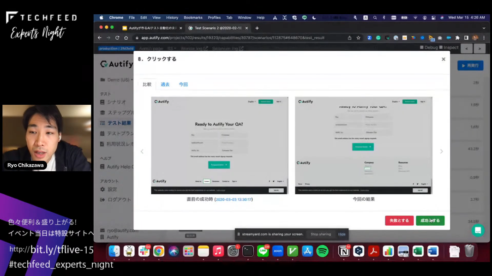Open the Spotlight search icon
The height and width of the screenshot is (276, 492).
375,18
